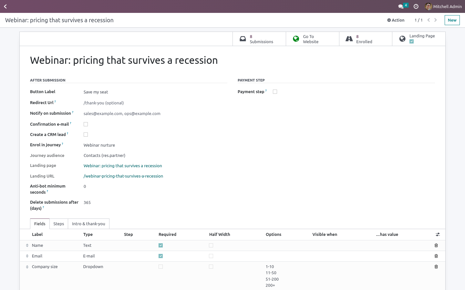Click drag handle of Company size row
The width and height of the screenshot is (465, 290).
(x=27, y=267)
